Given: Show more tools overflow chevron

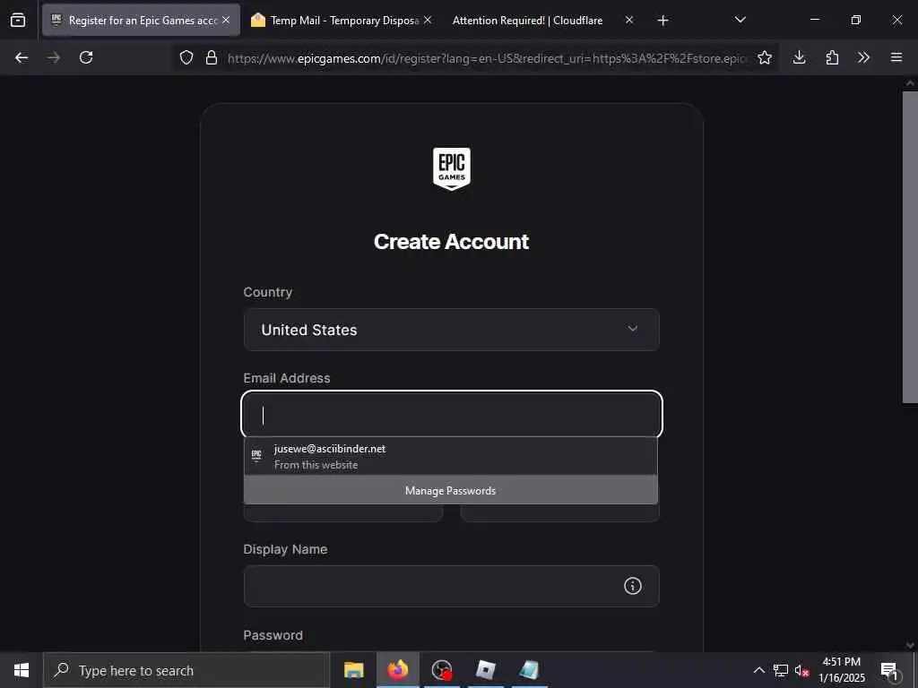Looking at the screenshot, I should tap(863, 57).
